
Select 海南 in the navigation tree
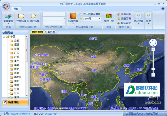[x=17, y=65]
